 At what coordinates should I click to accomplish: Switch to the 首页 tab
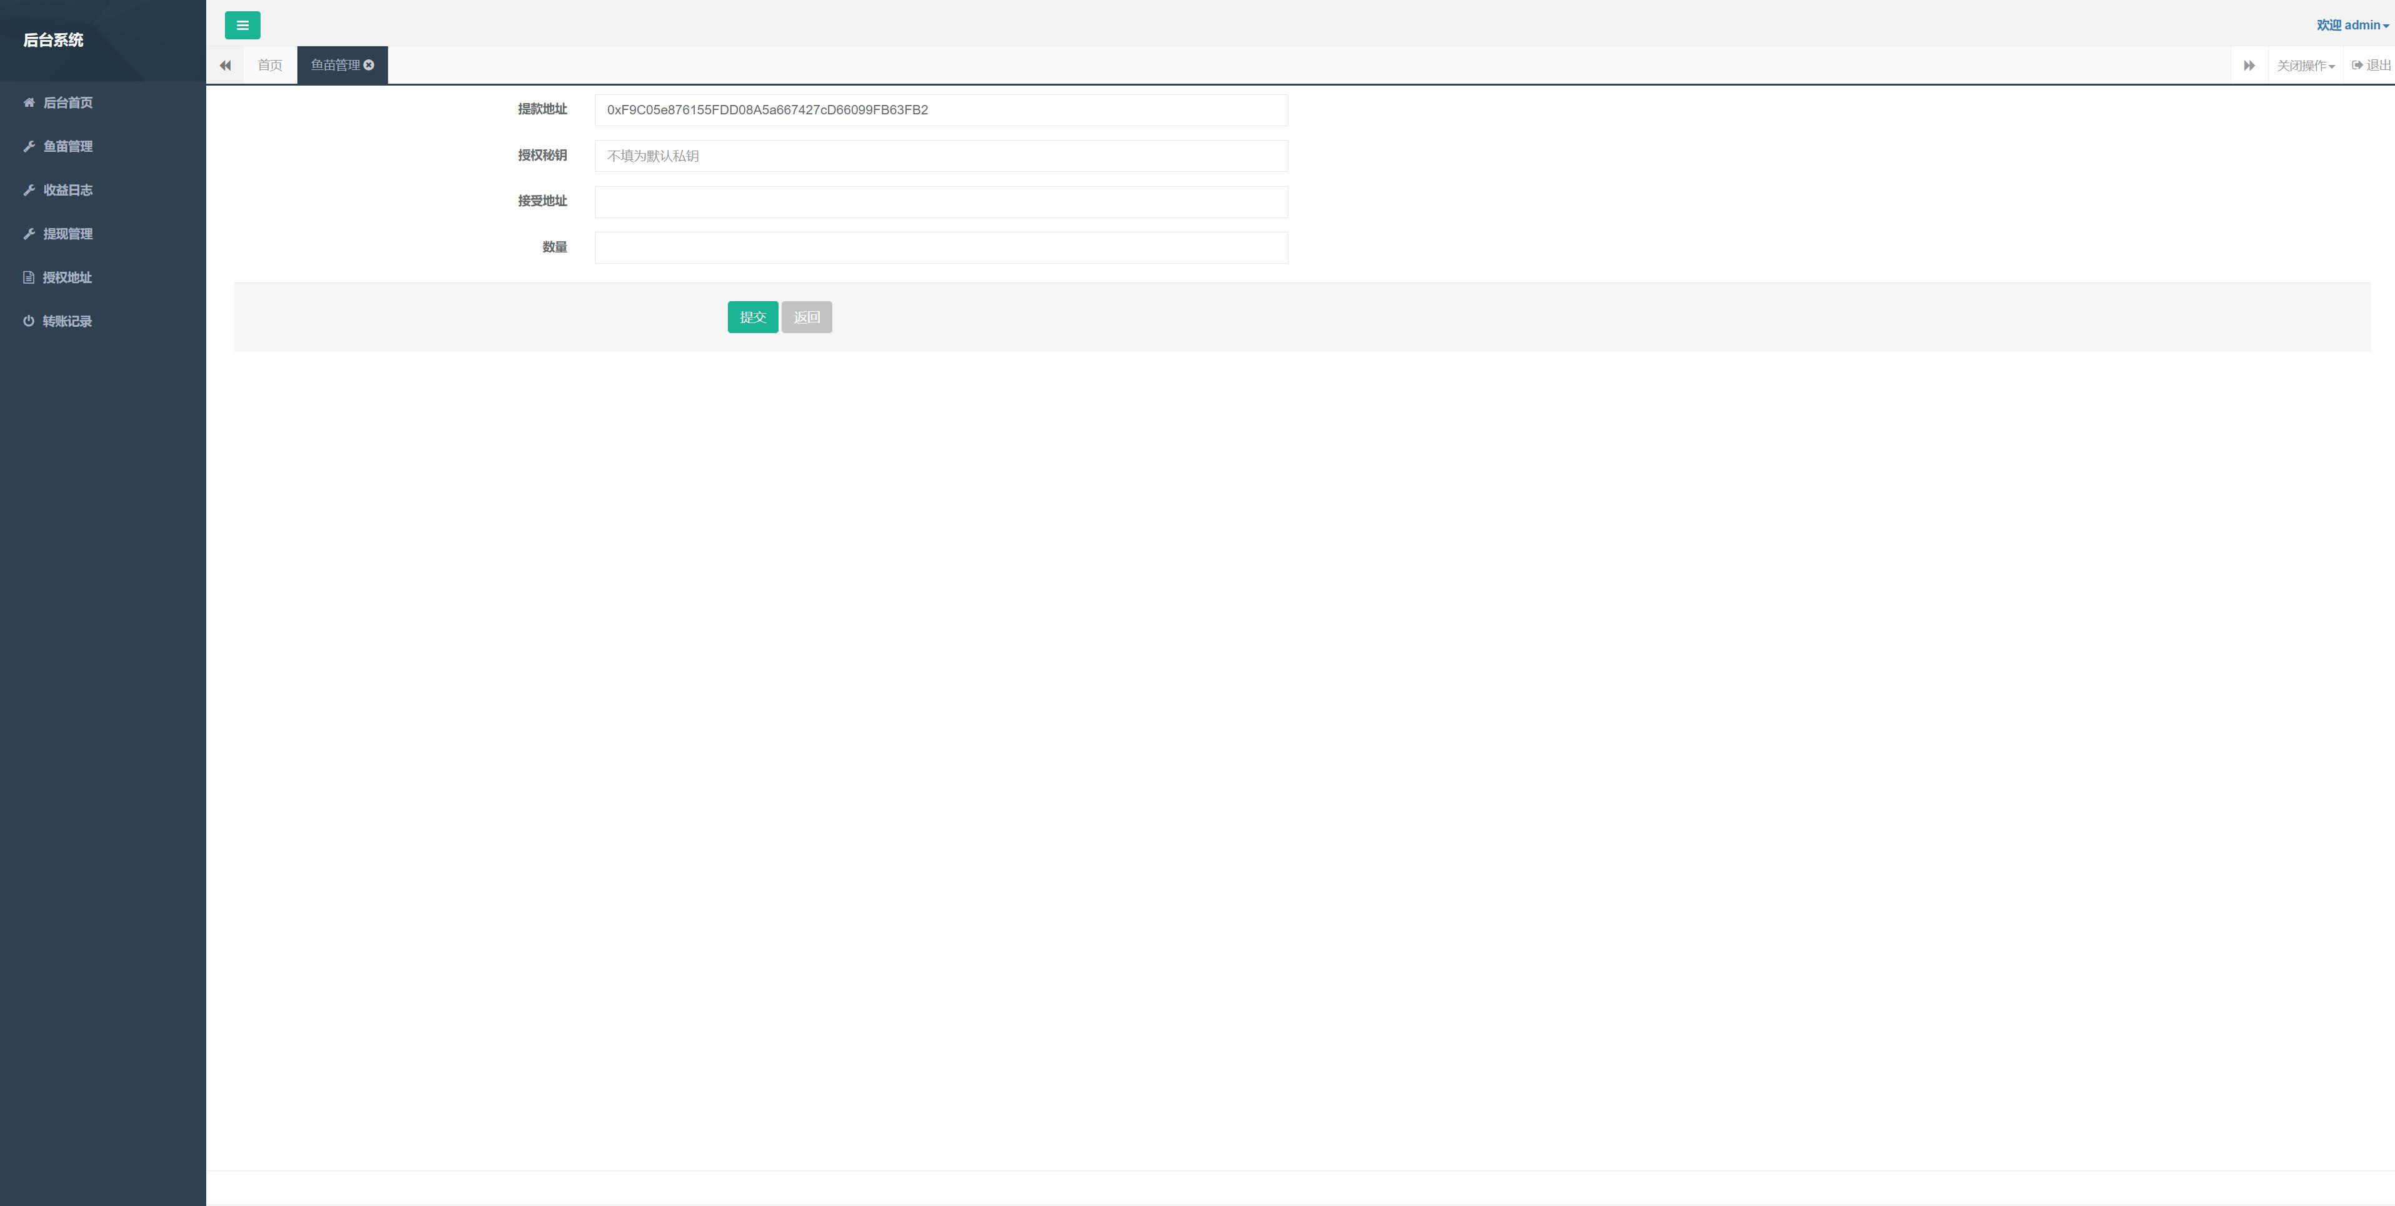pyautogui.click(x=270, y=65)
